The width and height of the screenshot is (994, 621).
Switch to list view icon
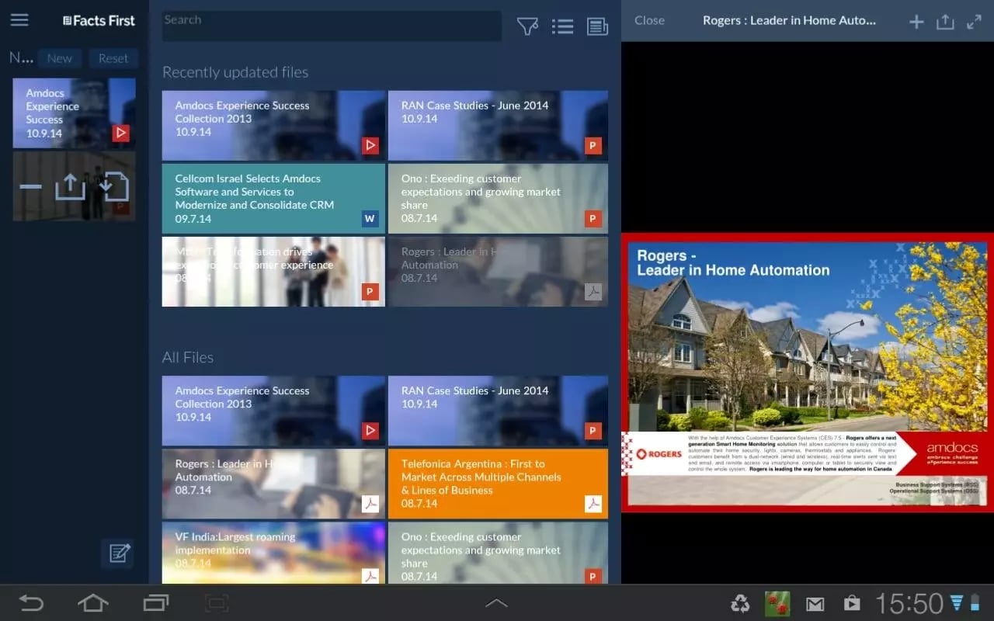(x=562, y=27)
